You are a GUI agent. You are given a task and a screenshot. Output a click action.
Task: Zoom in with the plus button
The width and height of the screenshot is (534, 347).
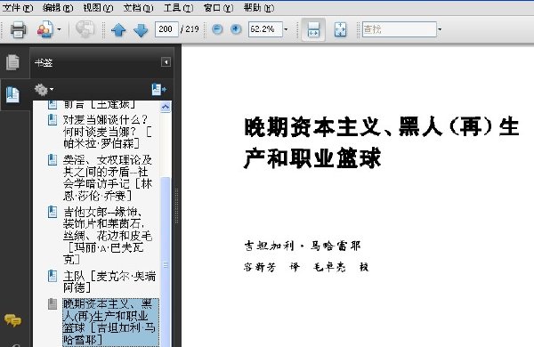235,29
